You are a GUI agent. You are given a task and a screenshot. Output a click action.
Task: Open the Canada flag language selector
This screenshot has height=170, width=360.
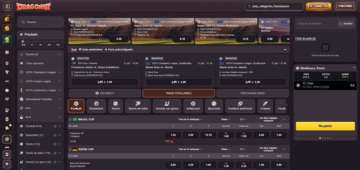click(x=7, y=155)
